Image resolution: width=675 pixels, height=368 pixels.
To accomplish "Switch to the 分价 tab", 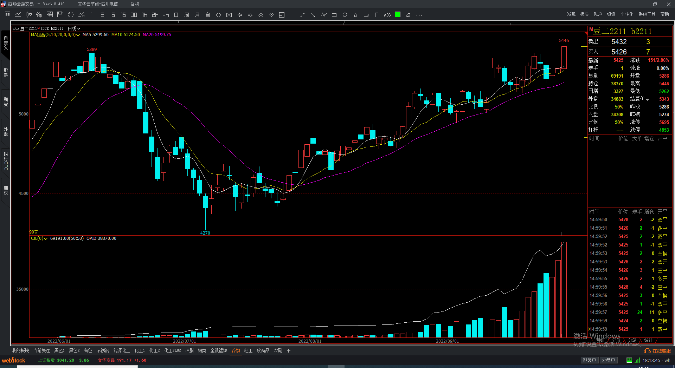I will pyautogui.click(x=616, y=340).
